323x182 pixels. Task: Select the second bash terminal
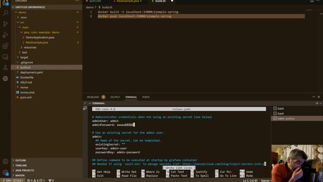pos(297,113)
